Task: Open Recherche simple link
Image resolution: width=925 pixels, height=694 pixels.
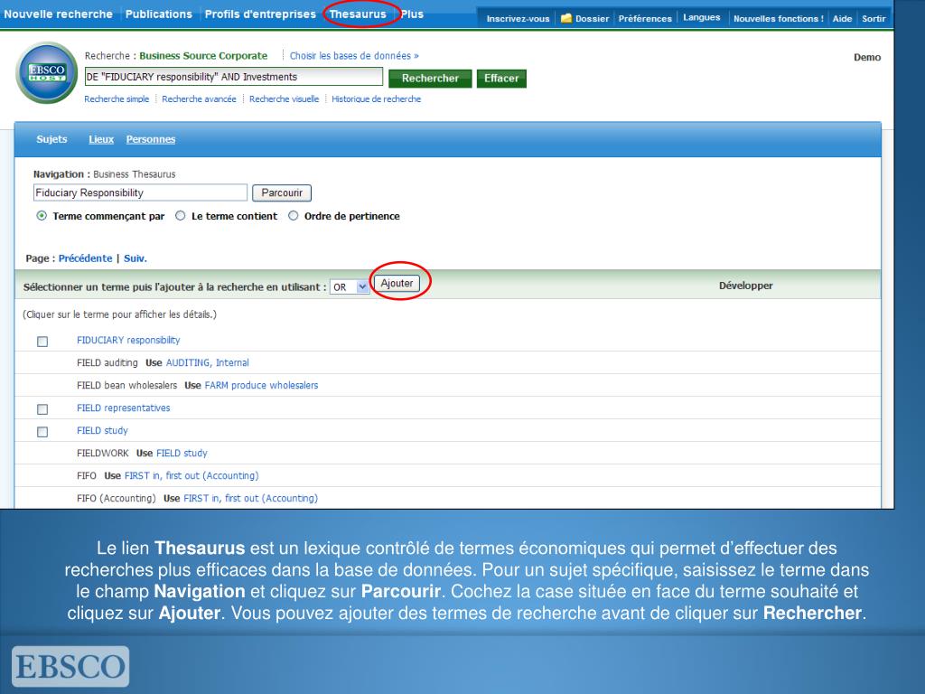Action: (117, 99)
